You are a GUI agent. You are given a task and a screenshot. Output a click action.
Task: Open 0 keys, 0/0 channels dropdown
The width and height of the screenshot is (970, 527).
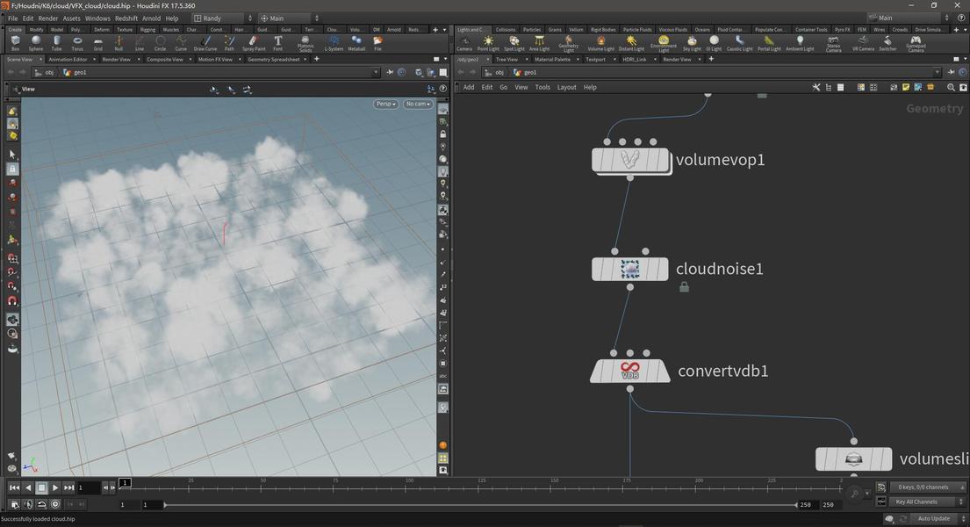(x=927, y=487)
